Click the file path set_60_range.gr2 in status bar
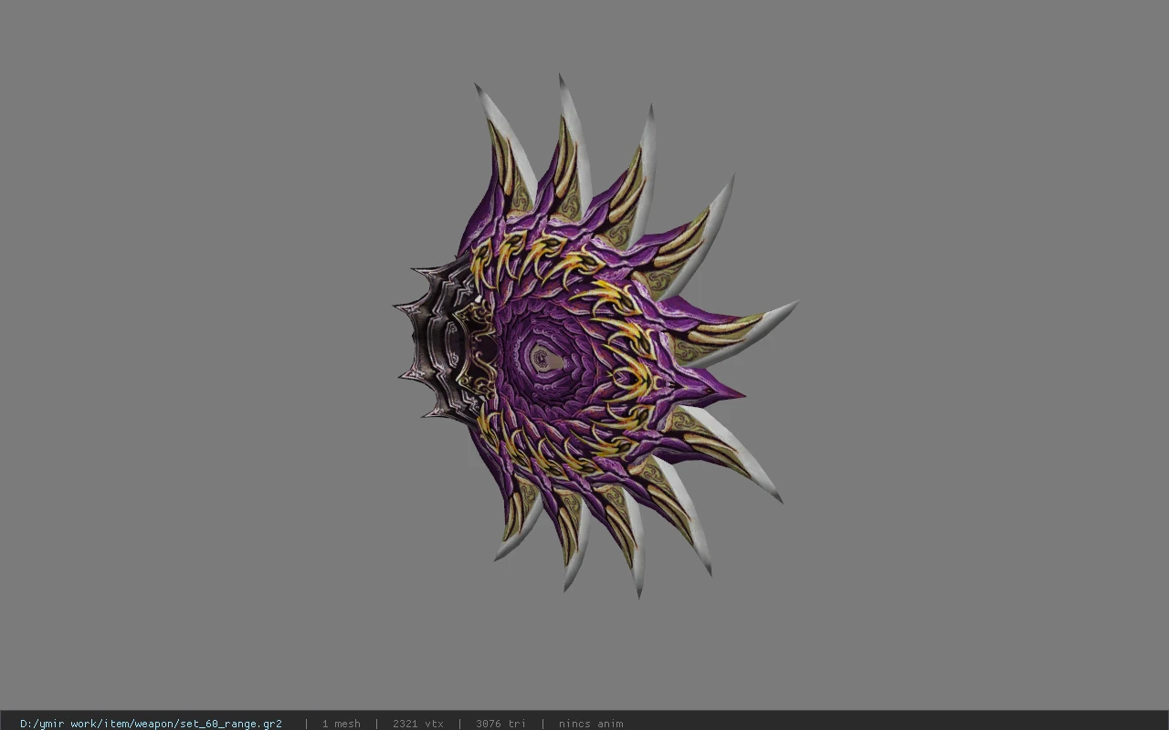The width and height of the screenshot is (1169, 730). click(151, 724)
